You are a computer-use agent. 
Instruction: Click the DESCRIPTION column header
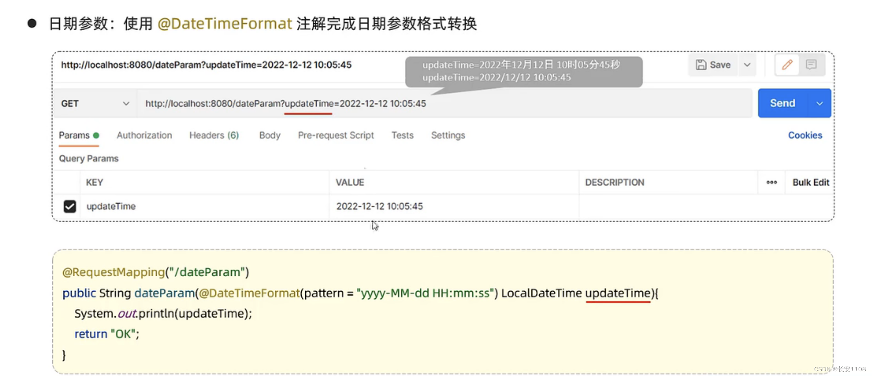[614, 183]
